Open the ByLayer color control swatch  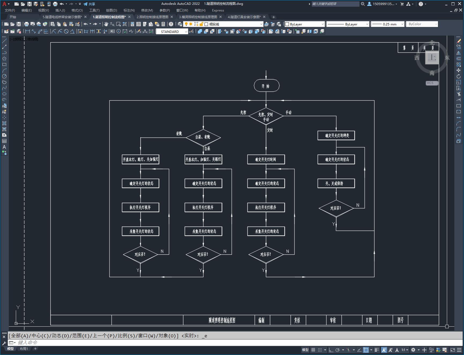click(x=305, y=24)
